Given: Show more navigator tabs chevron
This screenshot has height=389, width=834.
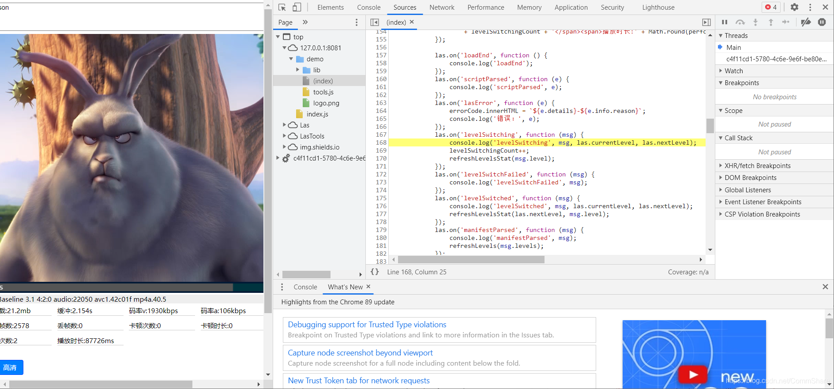Looking at the screenshot, I should click(305, 22).
